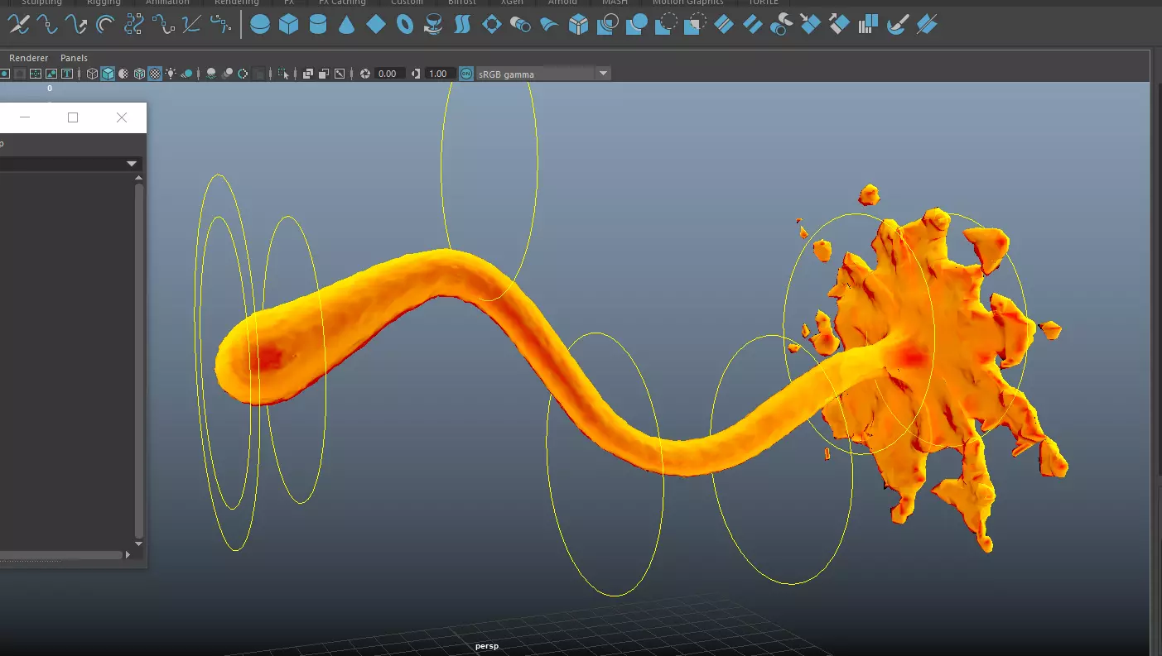1162x656 pixels.
Task: Click the Surface Editing tool shelf icon
Action: tap(927, 25)
